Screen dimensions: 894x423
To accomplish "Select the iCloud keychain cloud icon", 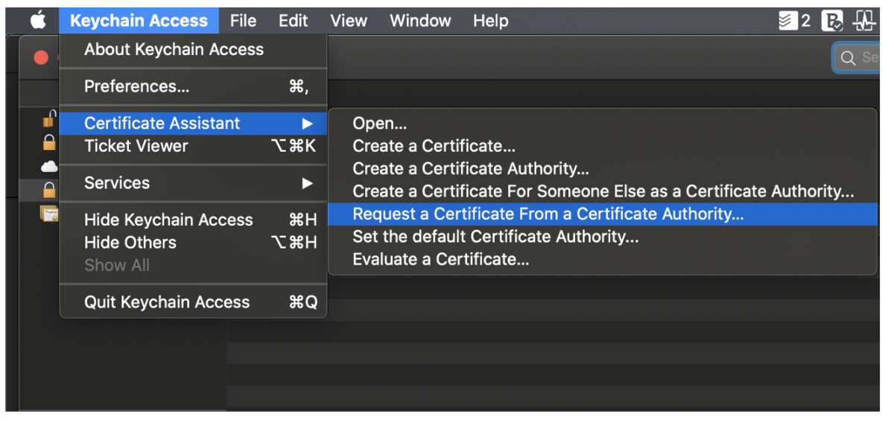I will click(x=49, y=166).
